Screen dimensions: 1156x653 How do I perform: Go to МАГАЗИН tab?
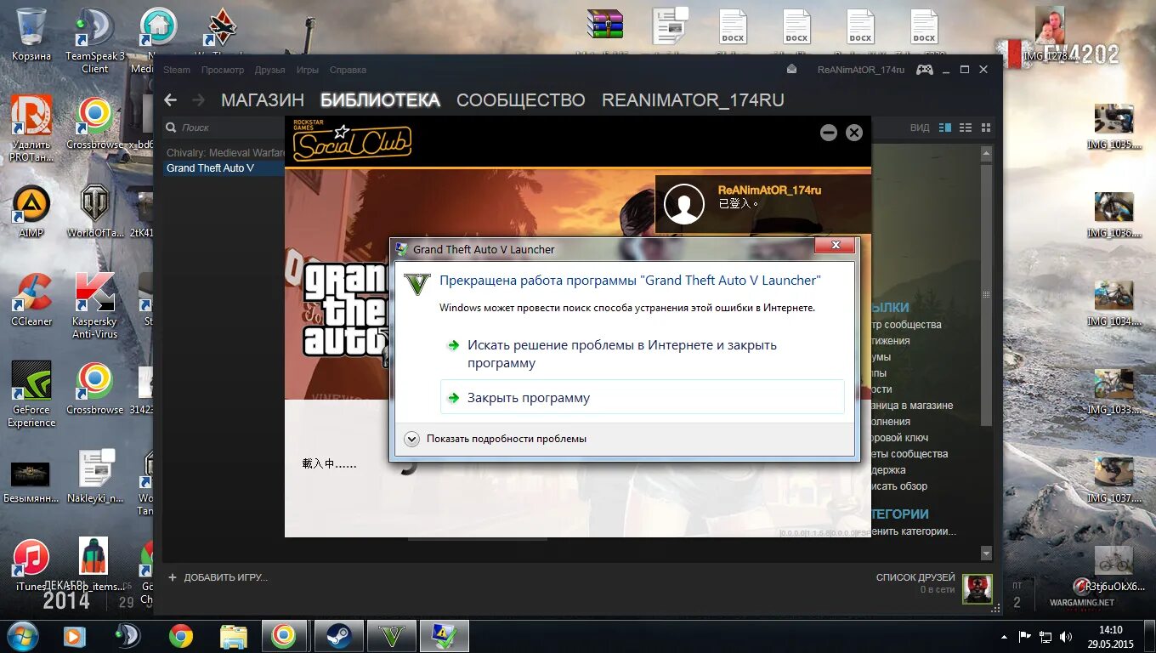pyautogui.click(x=263, y=100)
